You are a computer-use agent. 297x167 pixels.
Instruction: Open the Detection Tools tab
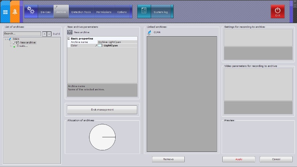pyautogui.click(x=81, y=12)
